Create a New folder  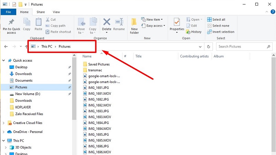[x=134, y=26]
